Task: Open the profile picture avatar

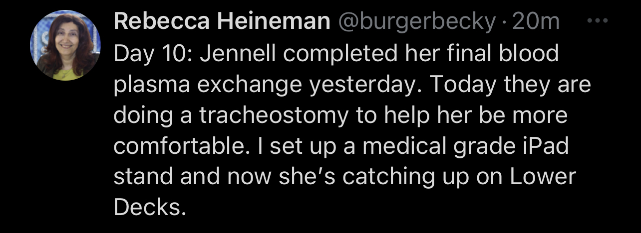Action: (x=65, y=46)
